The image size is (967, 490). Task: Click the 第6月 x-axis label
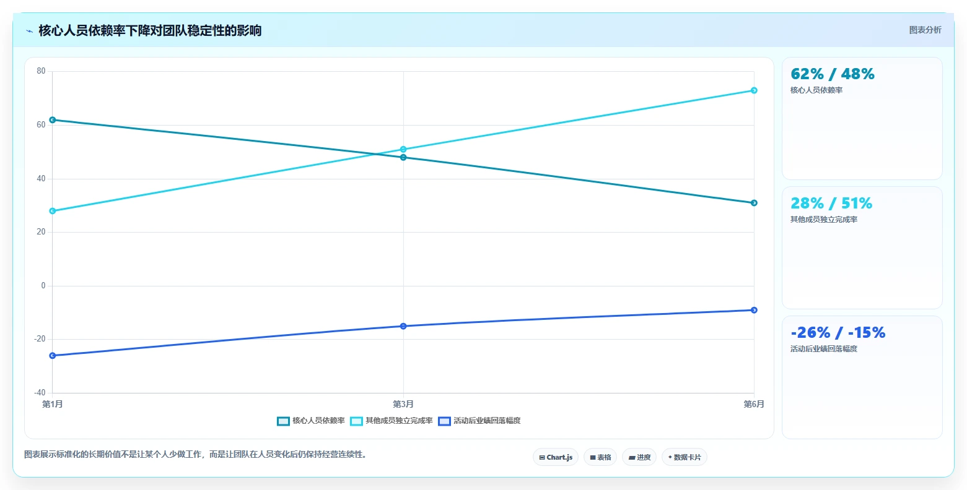(754, 404)
